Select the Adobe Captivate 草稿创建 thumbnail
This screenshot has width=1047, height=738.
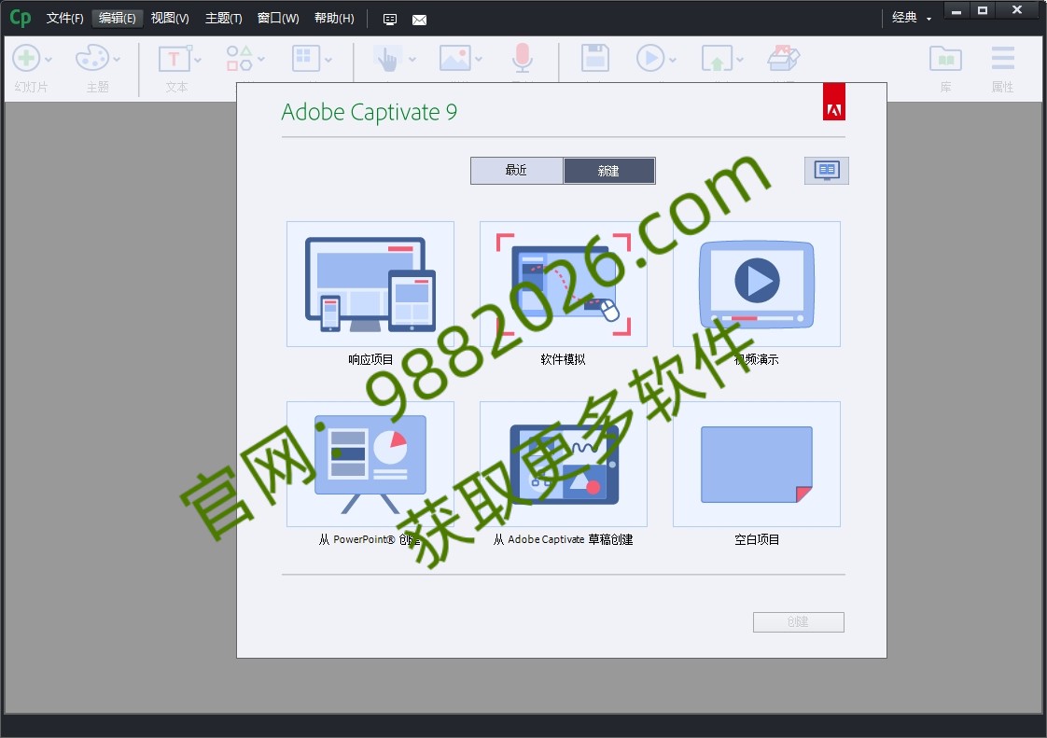(x=564, y=464)
